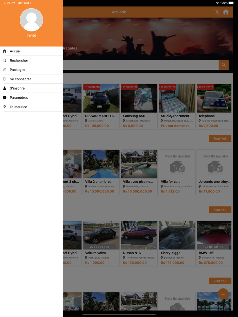
Task: Open Accueil from the side menu
Action: [31, 51]
